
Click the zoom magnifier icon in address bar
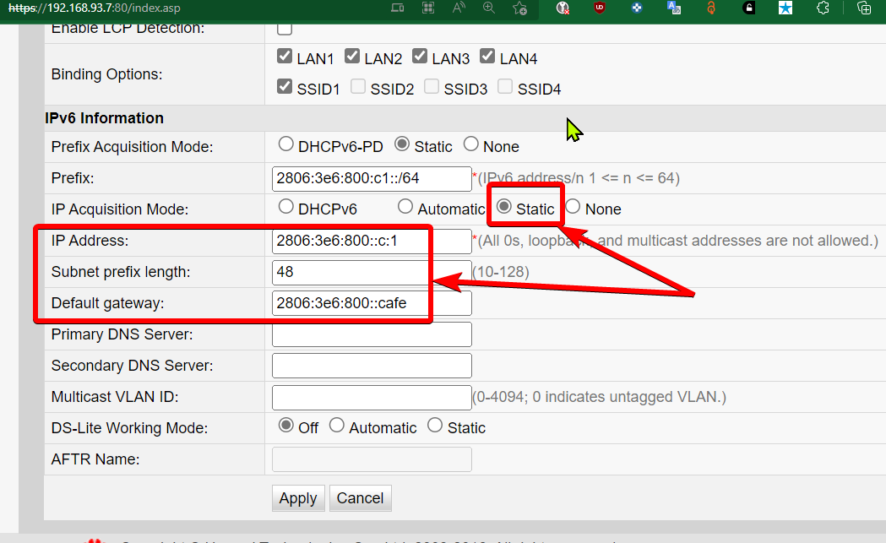coord(488,8)
